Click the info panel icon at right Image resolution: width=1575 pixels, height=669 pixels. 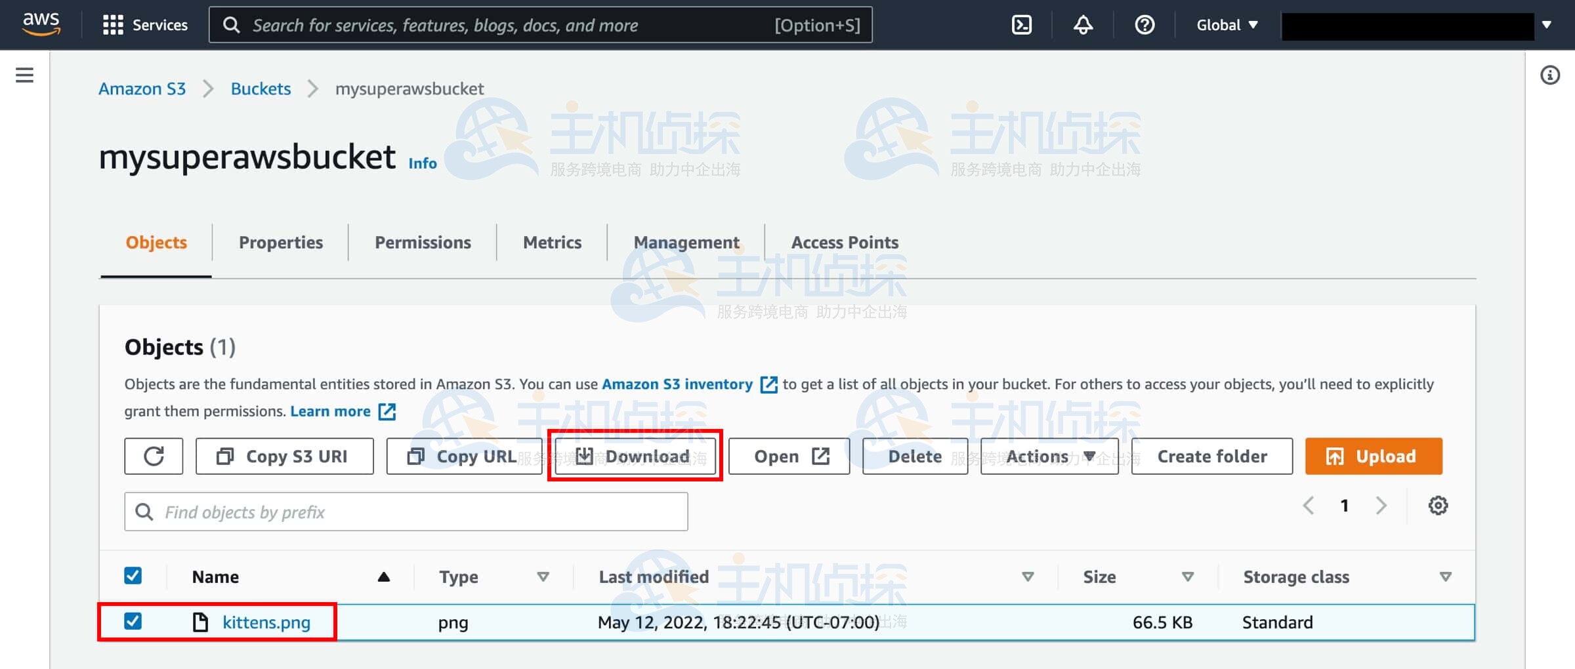(1549, 75)
